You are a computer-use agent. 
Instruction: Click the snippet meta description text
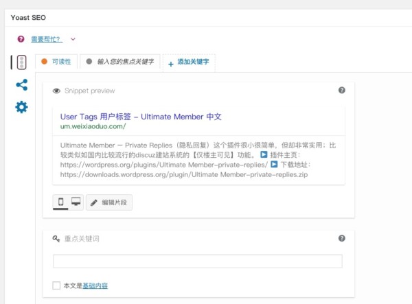(x=198, y=160)
